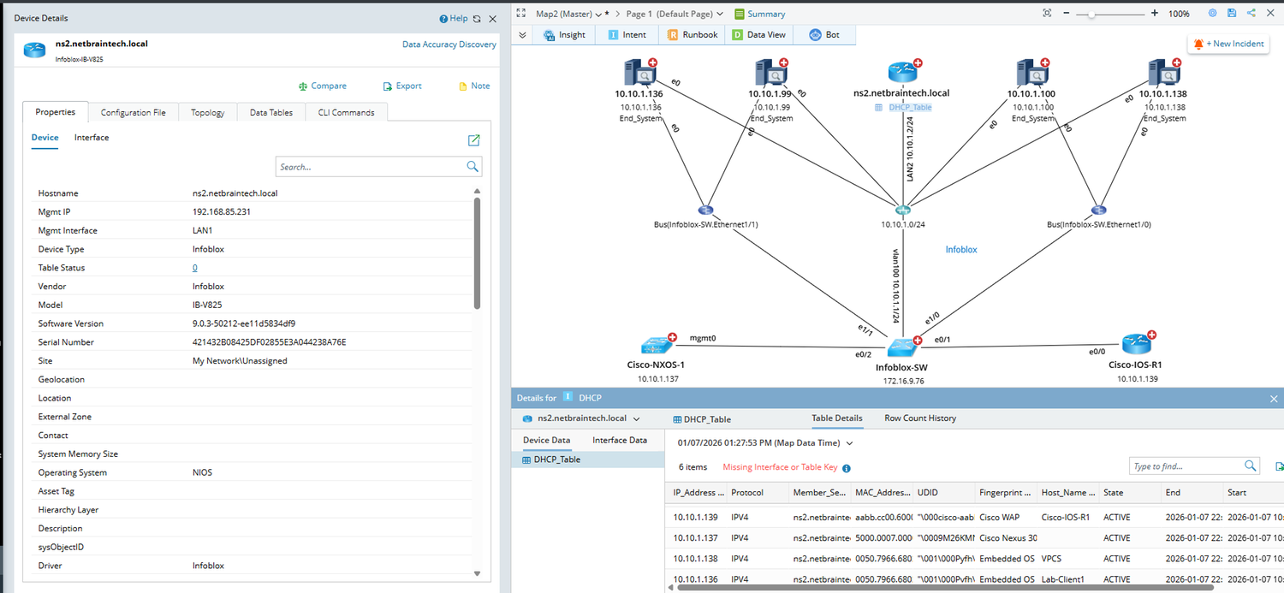Open the Intent toolbar item
1284x593 pixels.
click(627, 35)
